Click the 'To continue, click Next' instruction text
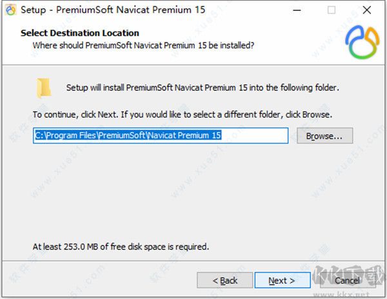The image size is (387, 299). pyautogui.click(x=183, y=115)
